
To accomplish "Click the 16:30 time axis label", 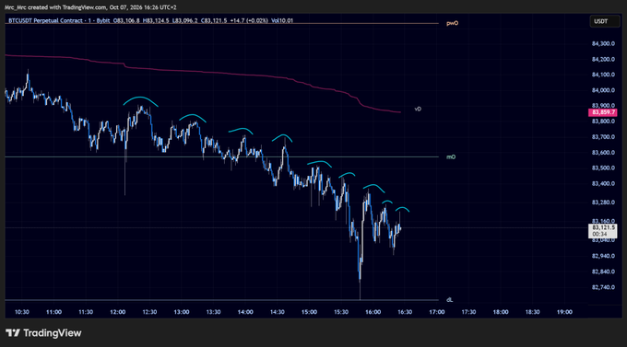I will tap(405, 312).
